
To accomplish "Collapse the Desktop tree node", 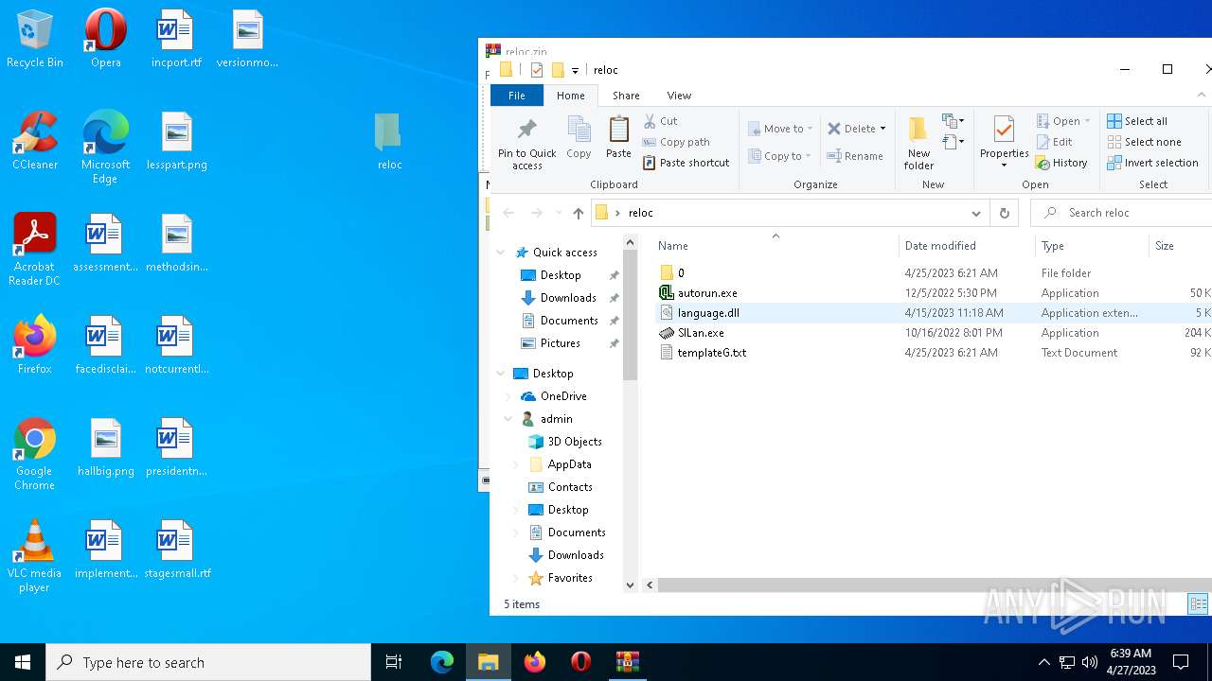I will (501, 374).
